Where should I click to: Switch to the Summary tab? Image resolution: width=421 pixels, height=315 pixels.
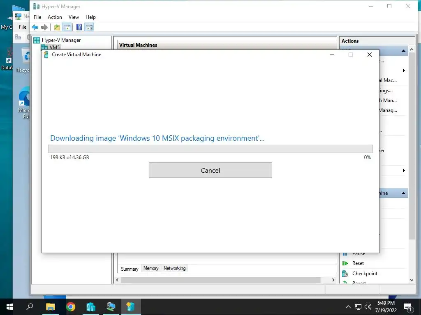click(130, 269)
